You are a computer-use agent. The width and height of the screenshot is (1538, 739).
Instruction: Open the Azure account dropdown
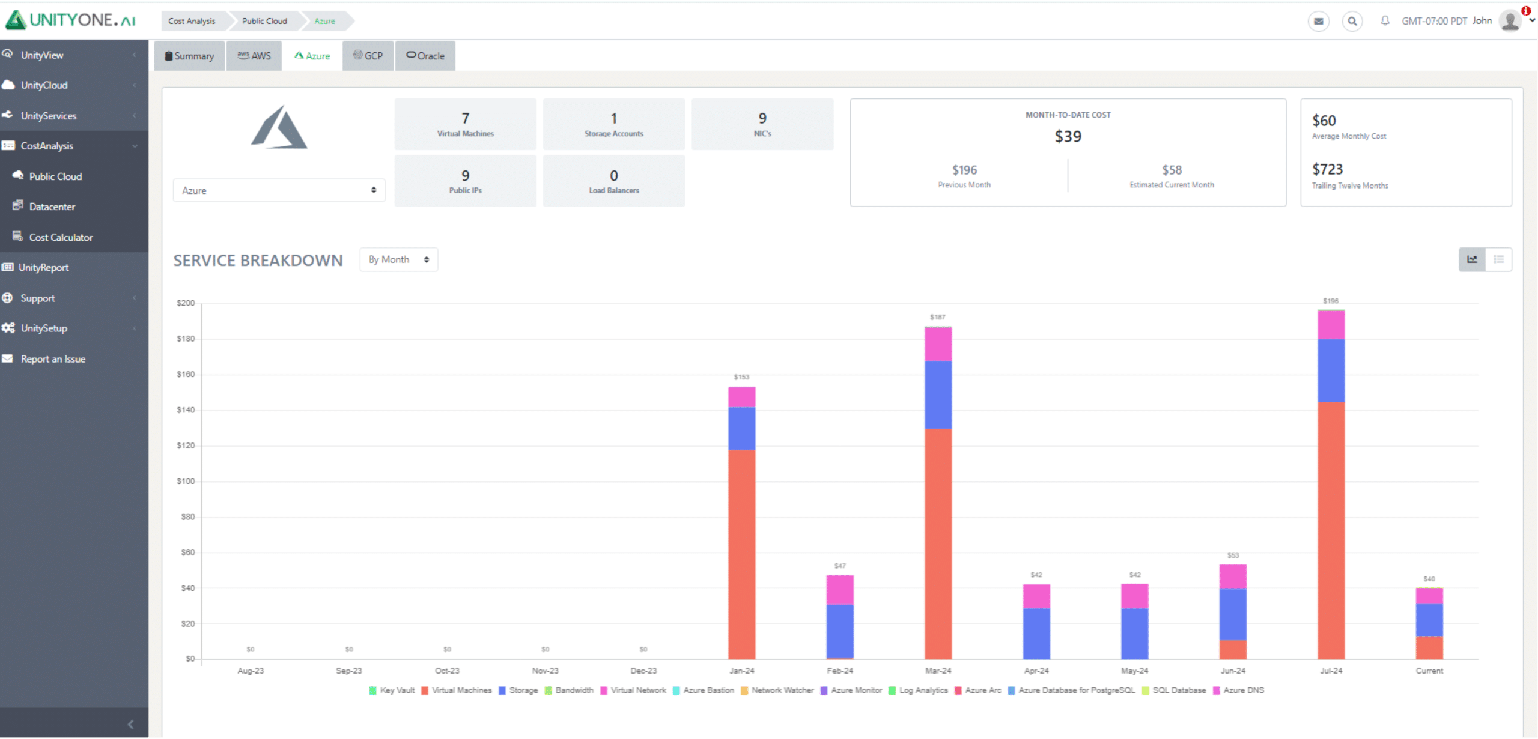click(x=279, y=190)
